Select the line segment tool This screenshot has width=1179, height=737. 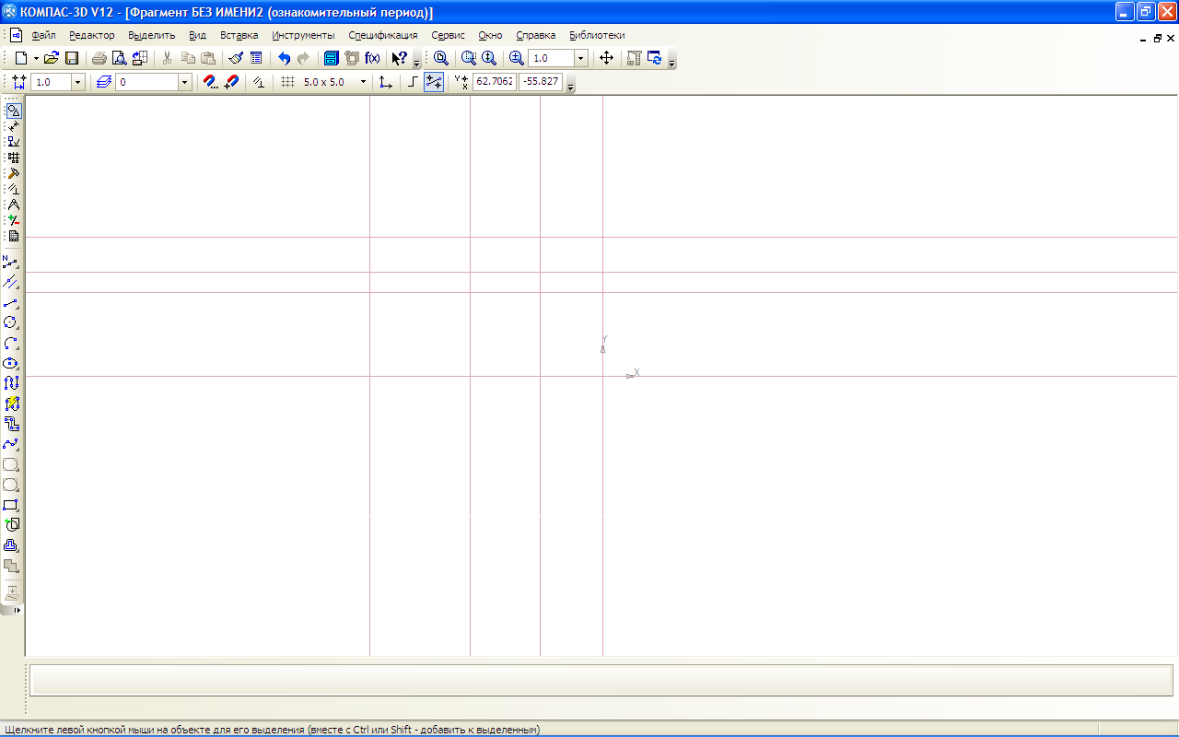11,303
